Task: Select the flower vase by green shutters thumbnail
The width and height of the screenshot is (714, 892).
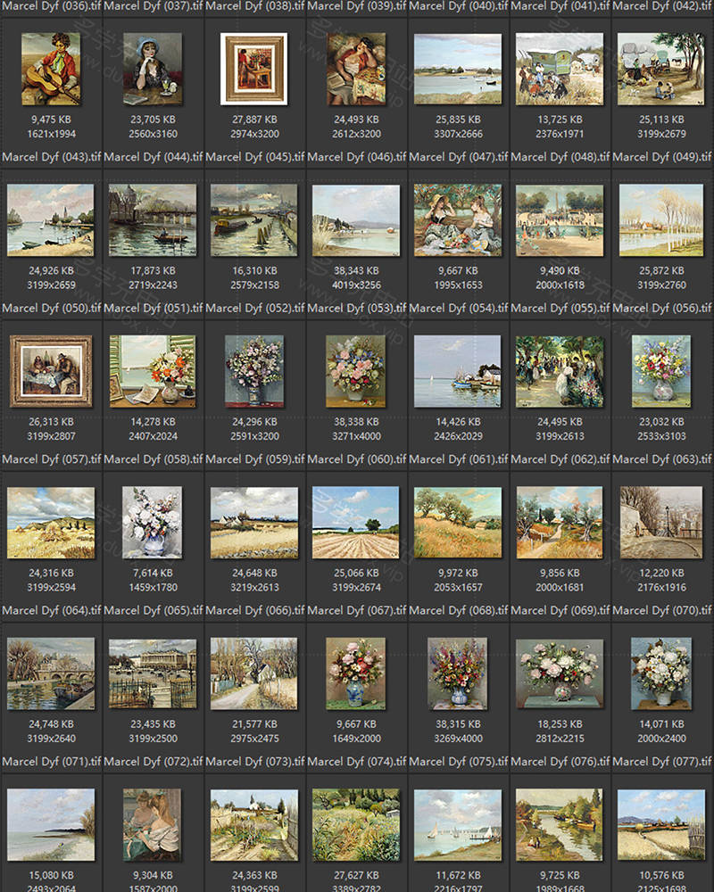Action: pos(152,371)
